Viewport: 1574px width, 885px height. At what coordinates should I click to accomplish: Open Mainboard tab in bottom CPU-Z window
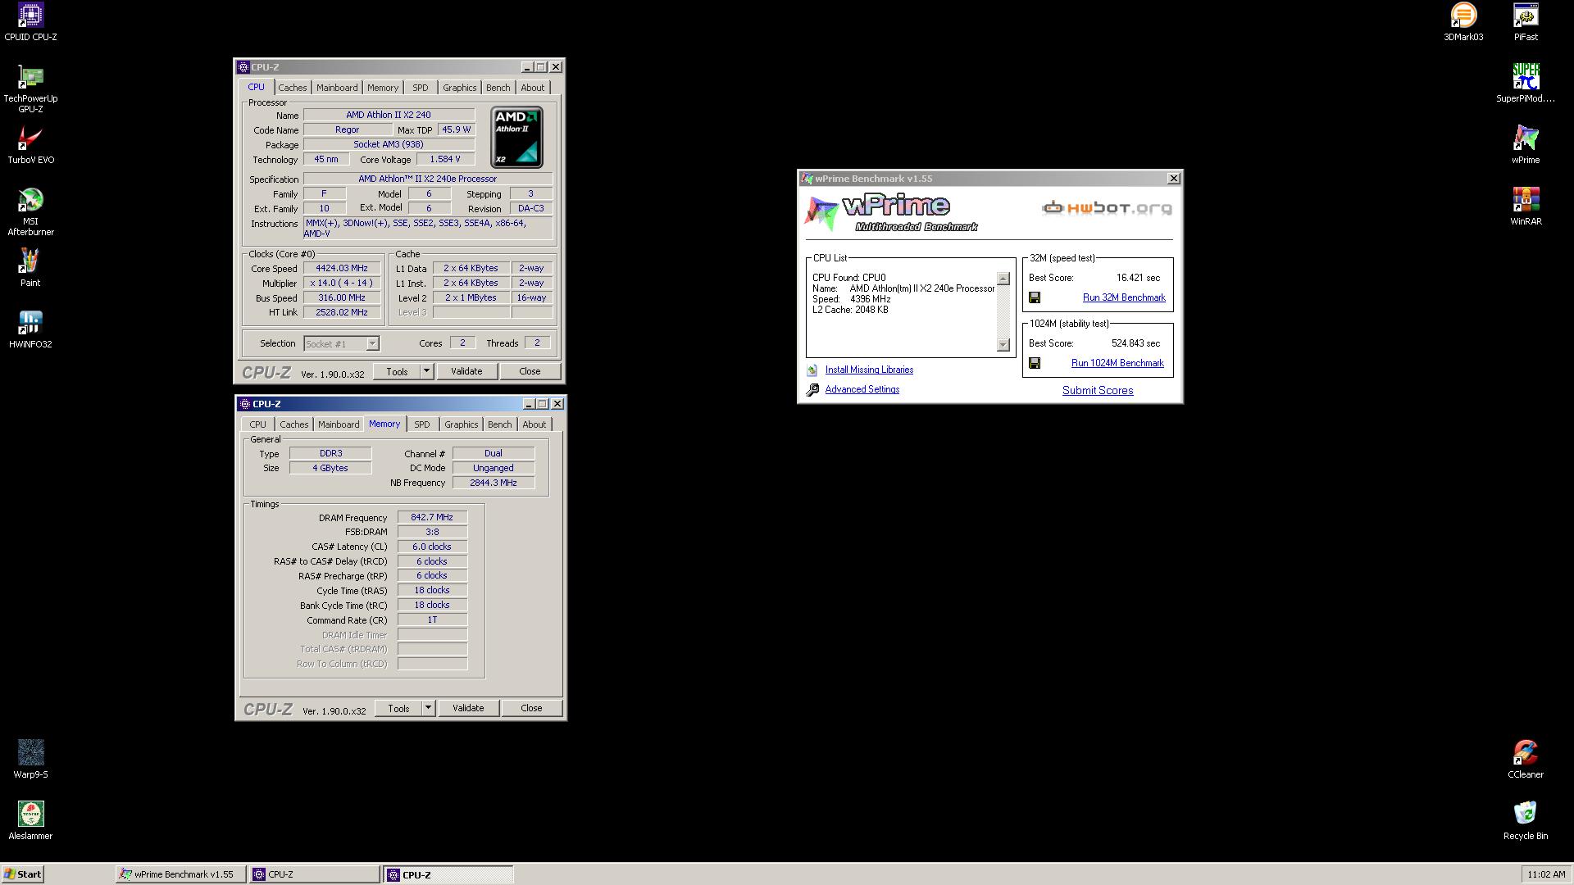click(x=339, y=424)
